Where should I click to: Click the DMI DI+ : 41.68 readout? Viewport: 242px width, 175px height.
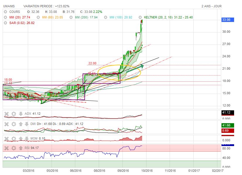pos(41,124)
